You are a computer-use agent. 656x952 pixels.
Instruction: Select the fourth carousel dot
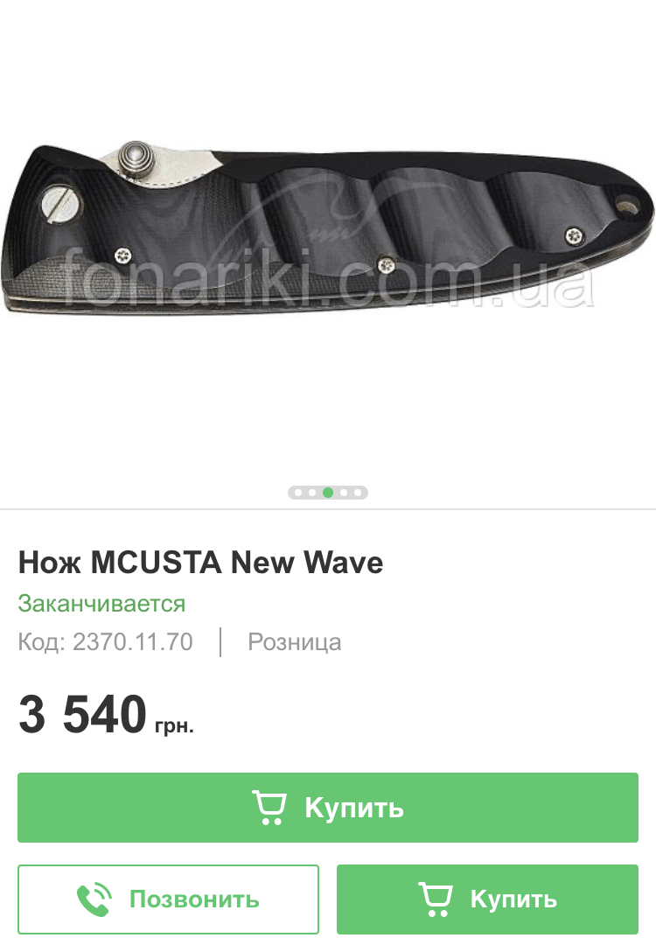[344, 493]
